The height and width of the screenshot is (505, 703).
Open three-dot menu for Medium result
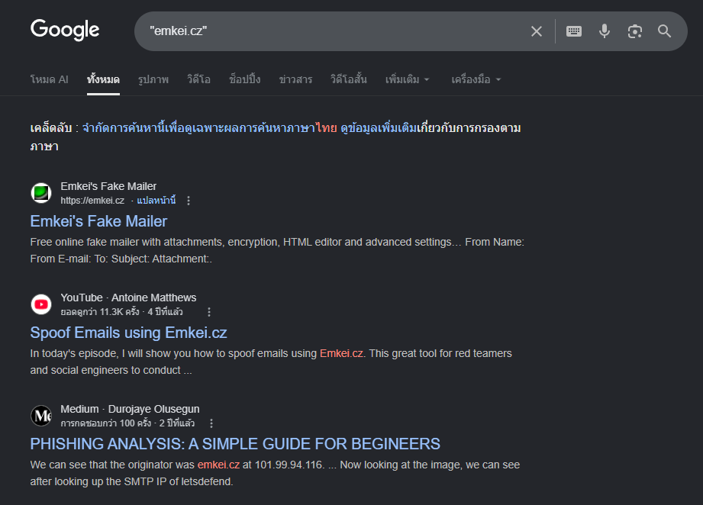pyautogui.click(x=211, y=423)
